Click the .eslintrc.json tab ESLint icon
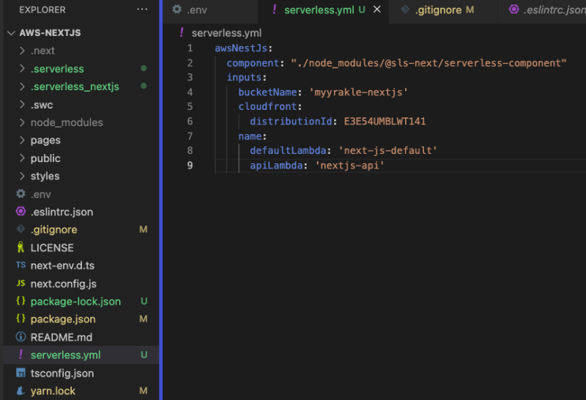This screenshot has width=586, height=400. coord(513,10)
